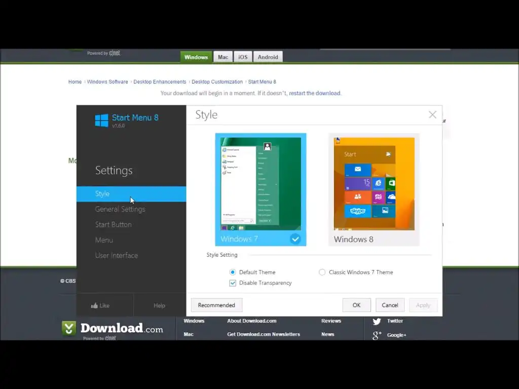Open Get Download.com Newsletters footer link
Image resolution: width=519 pixels, height=389 pixels.
(x=264, y=334)
